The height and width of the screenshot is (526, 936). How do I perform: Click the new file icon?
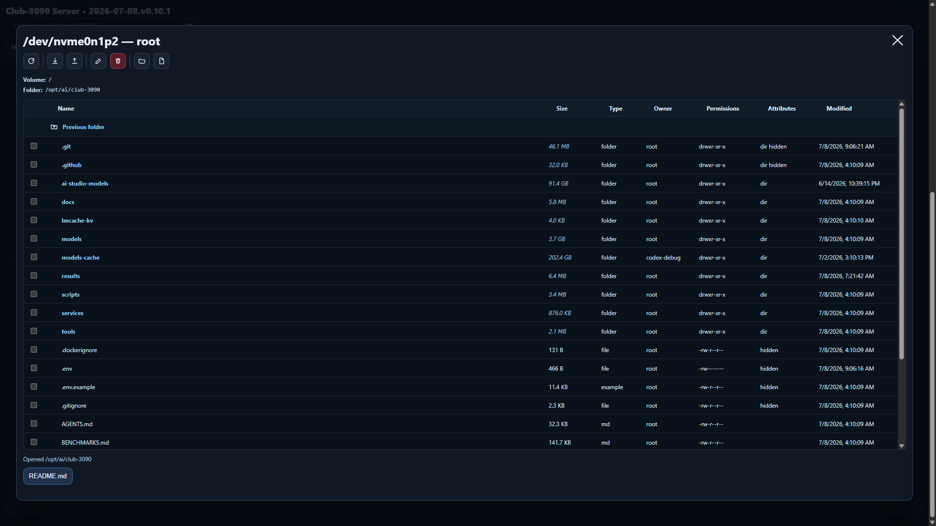[x=161, y=61]
